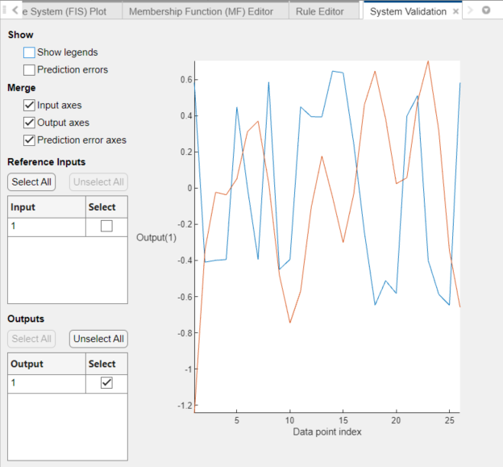
Task: Enable the Prediction errors checkbox
Action: pos(29,70)
